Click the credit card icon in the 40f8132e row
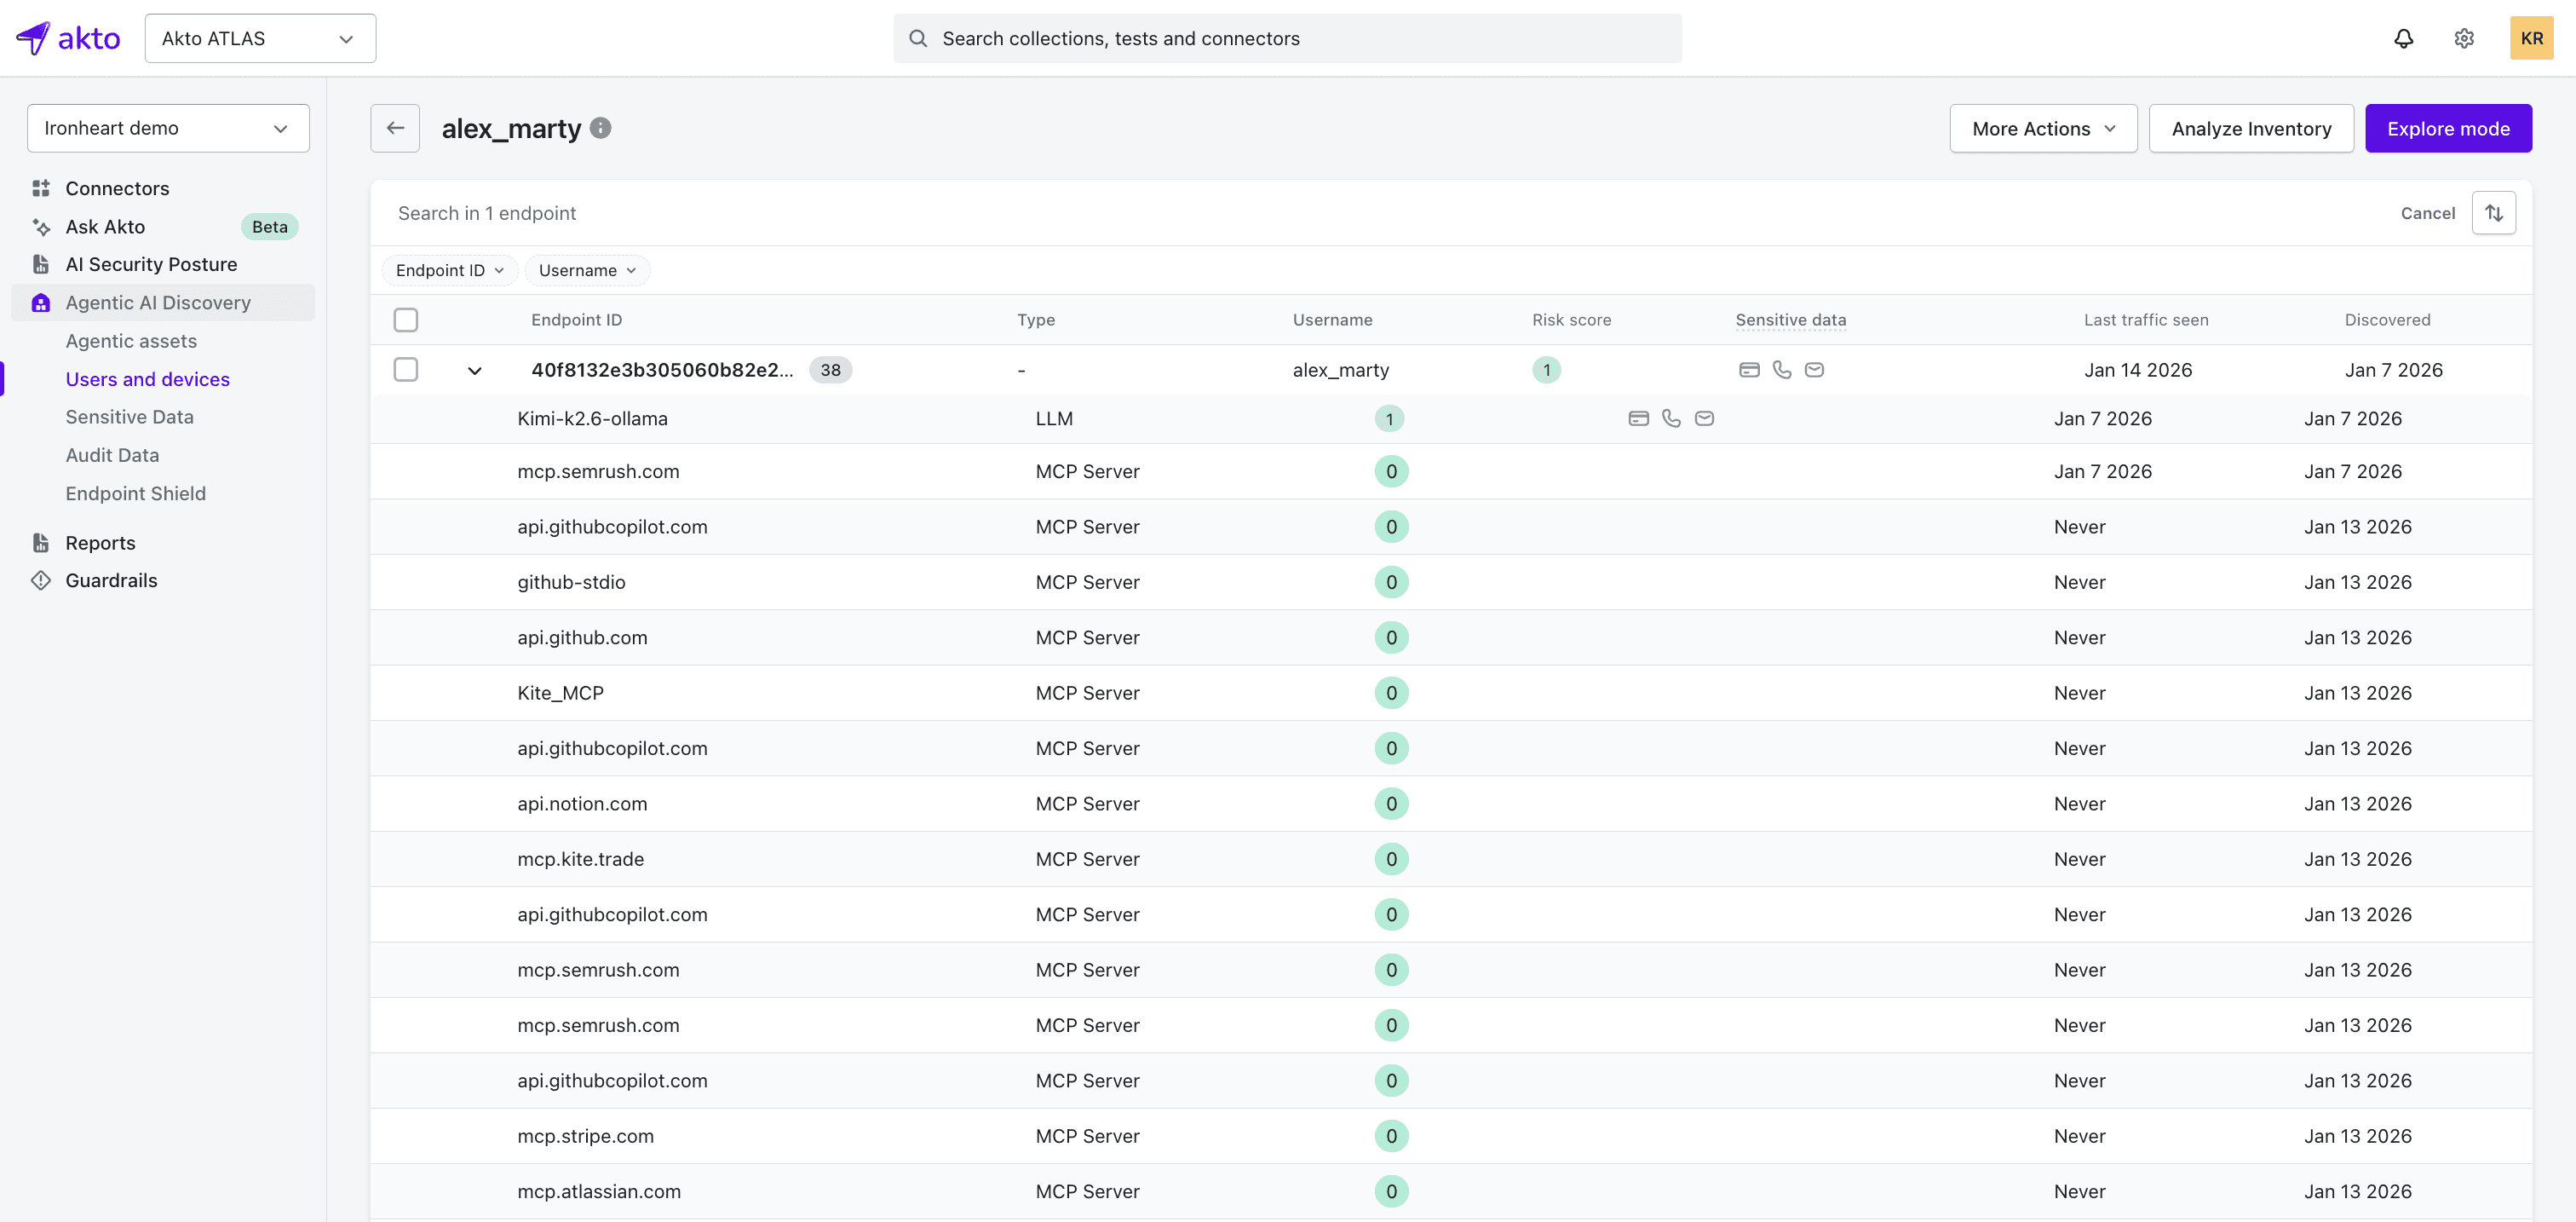The image size is (2576, 1222). (1749, 370)
